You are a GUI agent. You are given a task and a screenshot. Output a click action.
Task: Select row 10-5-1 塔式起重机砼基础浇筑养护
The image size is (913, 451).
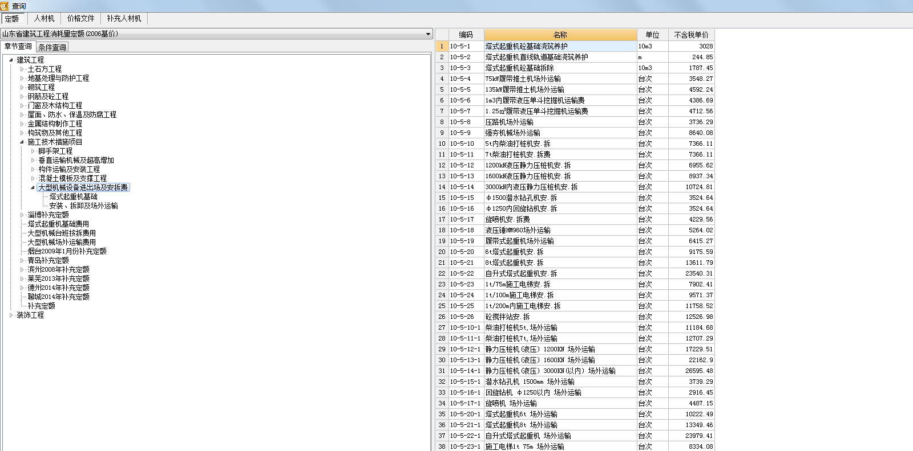tap(575, 46)
